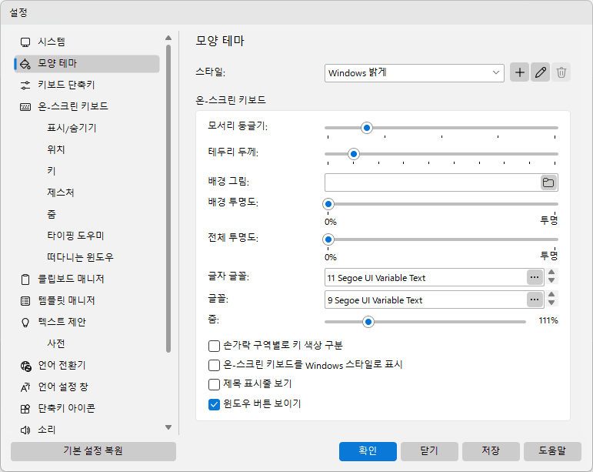Click the 글꼴 9 Segoe UI text field

[x=426, y=300]
